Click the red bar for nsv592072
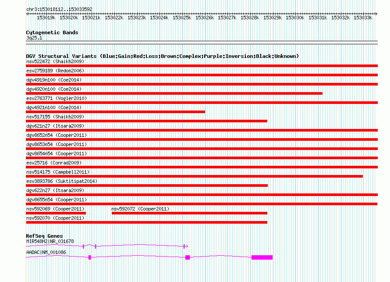 (189, 213)
